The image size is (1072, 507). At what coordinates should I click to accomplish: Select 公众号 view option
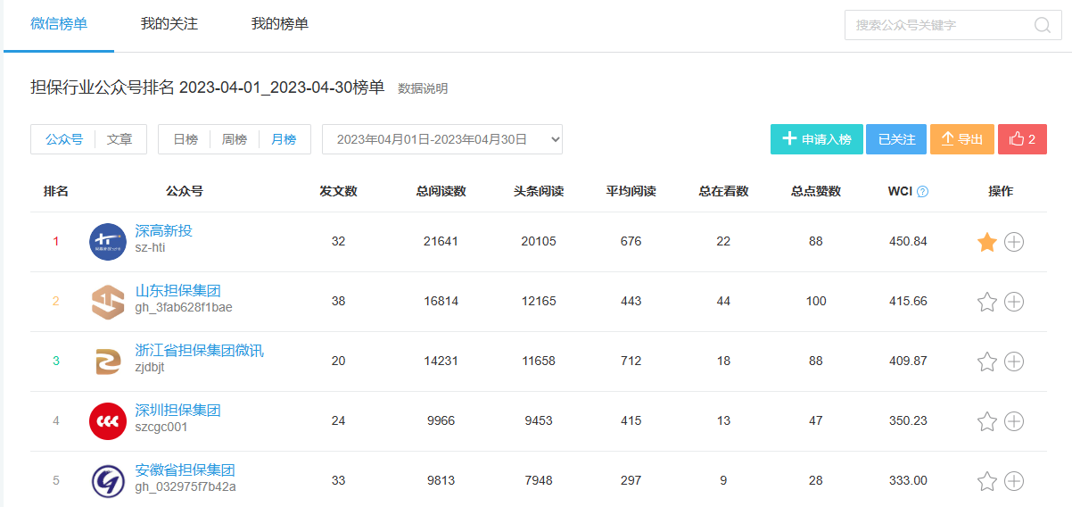(x=64, y=139)
